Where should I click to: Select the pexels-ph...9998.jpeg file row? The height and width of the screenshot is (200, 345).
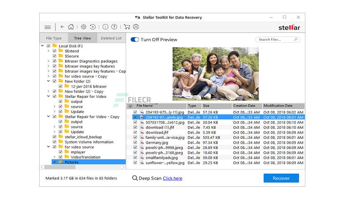(215, 148)
